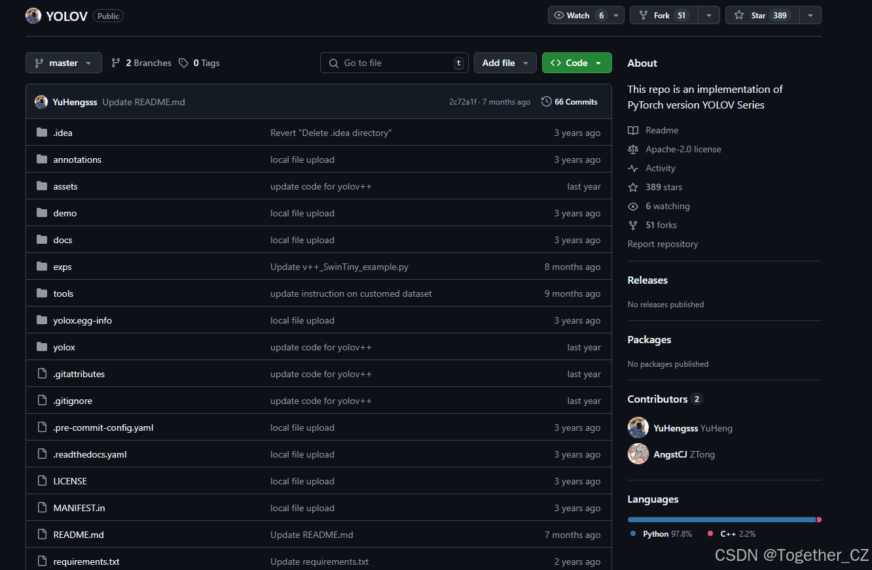Click the folder icon beside annotations
The width and height of the screenshot is (872, 570).
click(42, 159)
